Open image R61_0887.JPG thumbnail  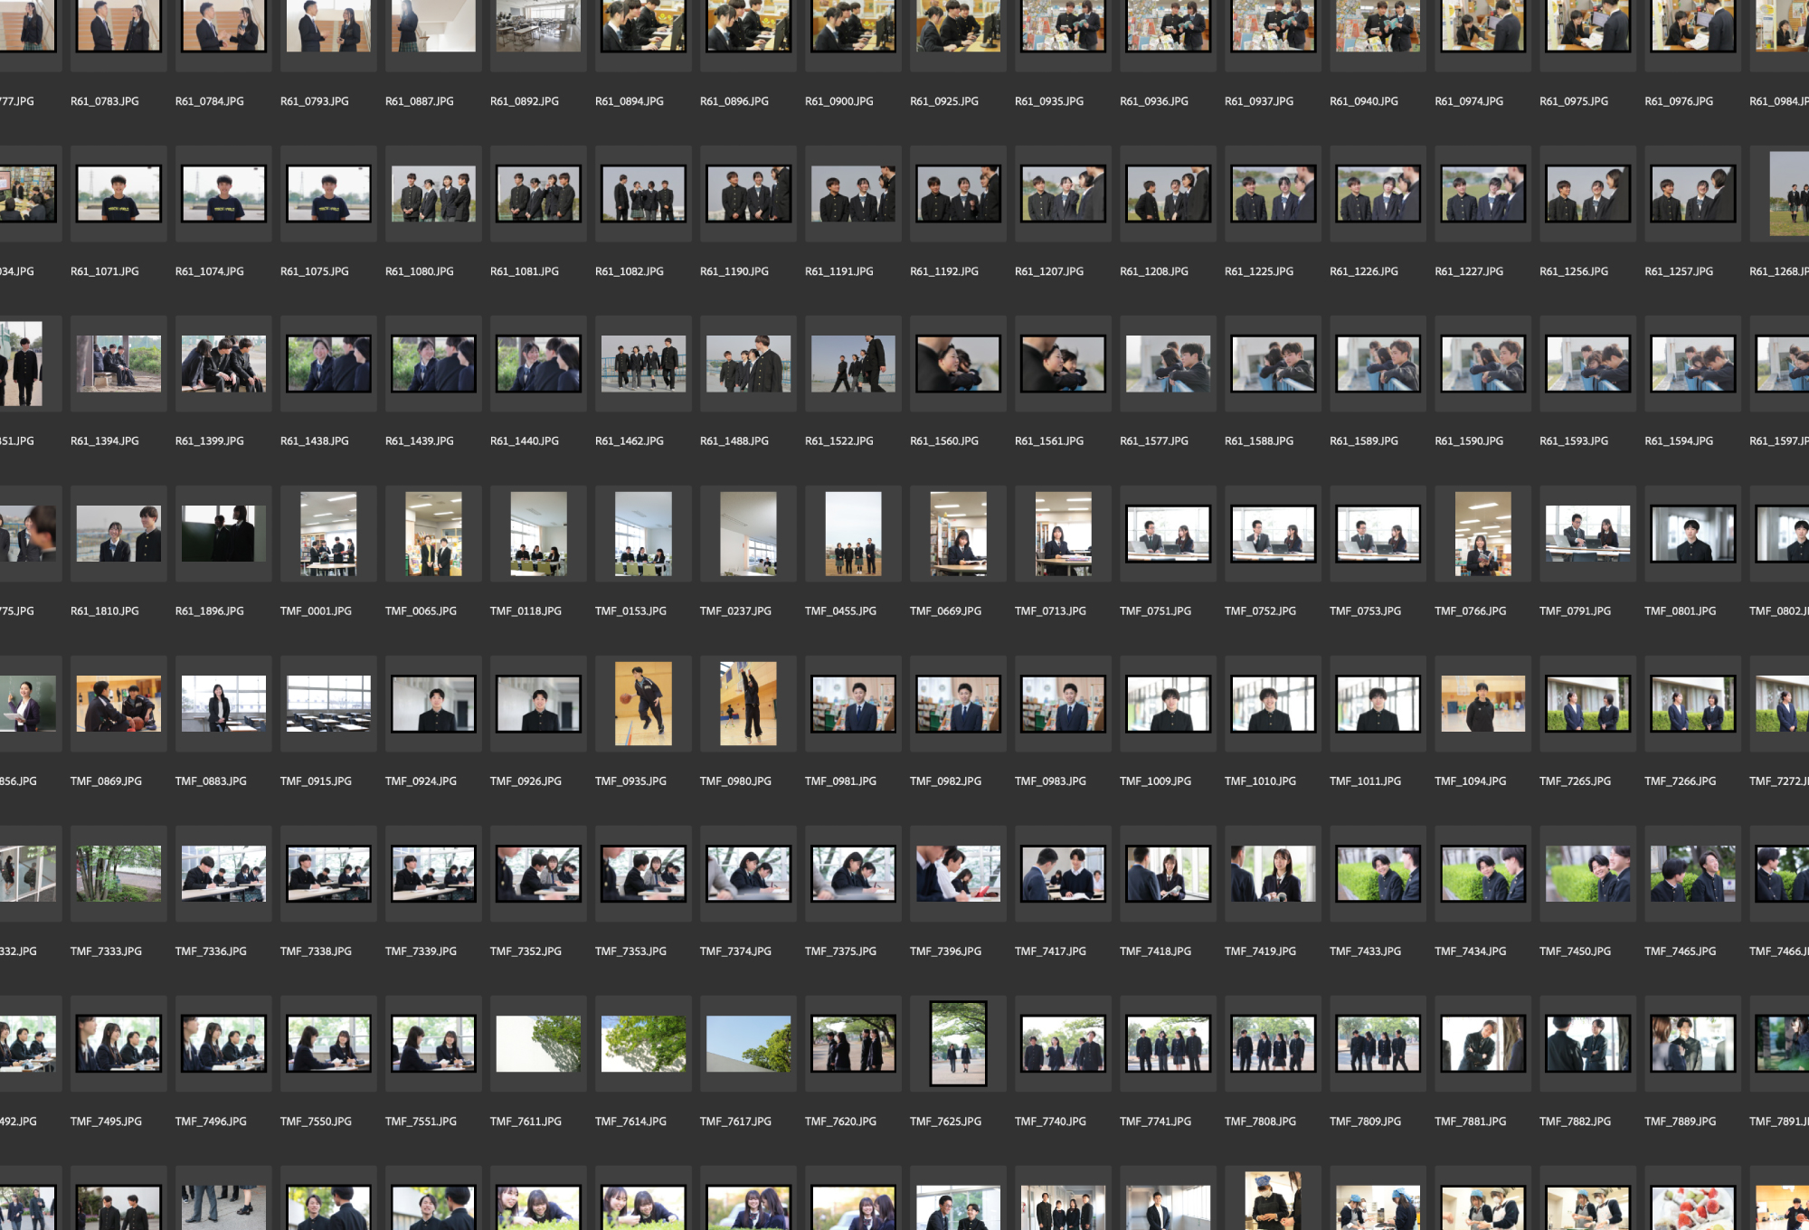(x=433, y=25)
